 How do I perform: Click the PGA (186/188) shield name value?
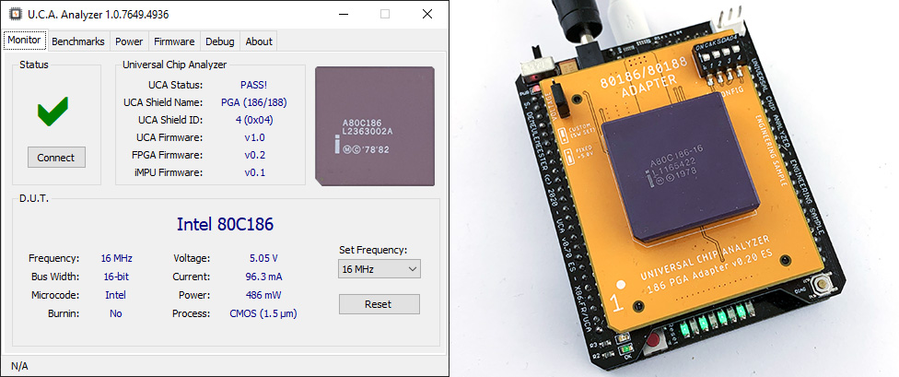click(254, 102)
